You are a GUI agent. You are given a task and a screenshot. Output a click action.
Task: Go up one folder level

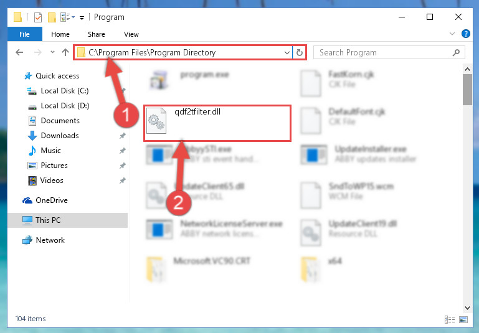[x=65, y=52]
